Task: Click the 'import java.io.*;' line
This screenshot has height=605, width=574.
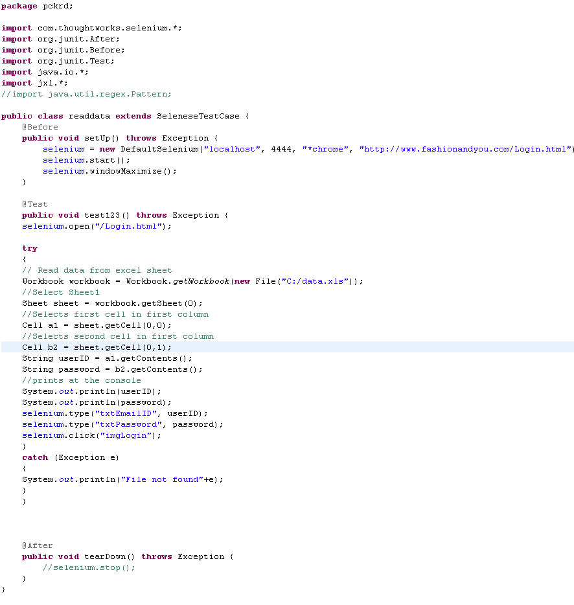Action: point(45,72)
